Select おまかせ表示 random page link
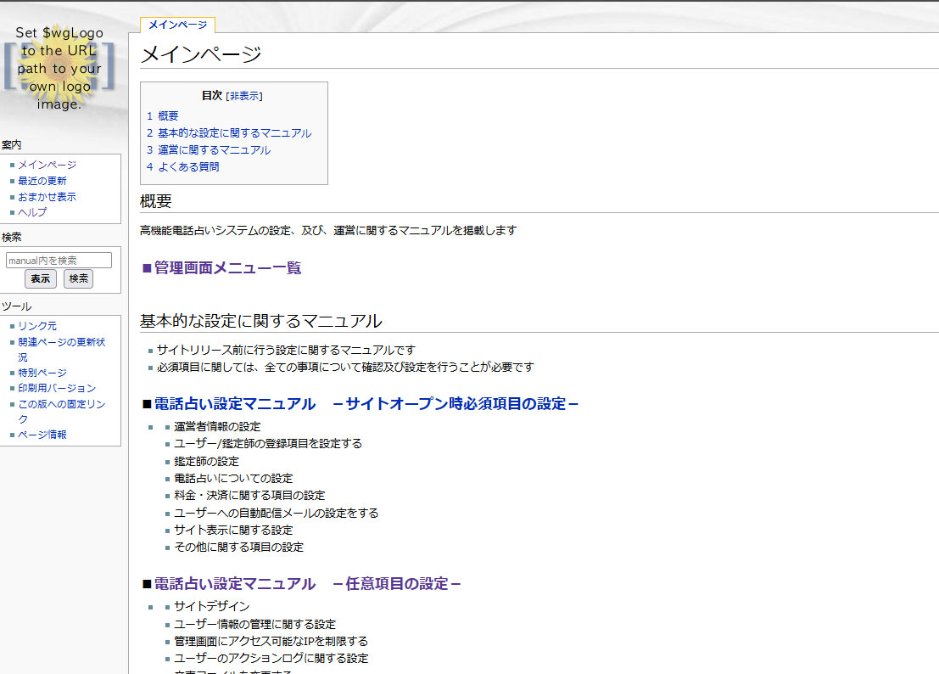Viewport: 939px width, 674px height. 48,197
